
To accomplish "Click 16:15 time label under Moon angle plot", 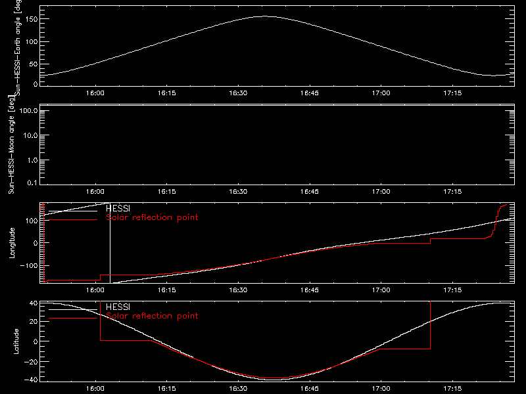I will (167, 192).
